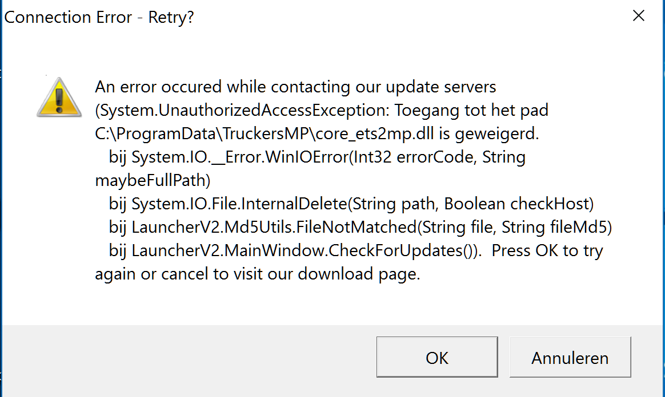Click the 'Toegang tot het pad' phrase
The width and height of the screenshot is (665, 397).
(x=471, y=111)
